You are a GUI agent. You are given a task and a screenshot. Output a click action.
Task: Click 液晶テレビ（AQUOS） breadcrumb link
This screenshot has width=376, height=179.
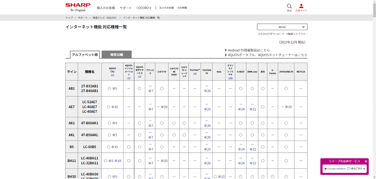pyautogui.click(x=105, y=18)
